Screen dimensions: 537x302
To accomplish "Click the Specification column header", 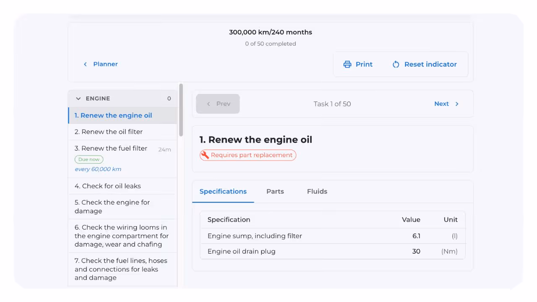I will [229, 220].
